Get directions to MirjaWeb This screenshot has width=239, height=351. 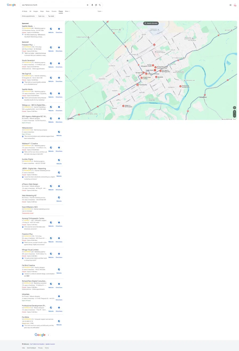point(59,296)
